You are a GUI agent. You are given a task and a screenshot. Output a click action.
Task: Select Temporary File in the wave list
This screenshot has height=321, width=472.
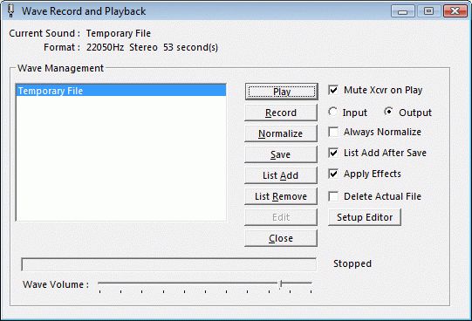[120, 91]
